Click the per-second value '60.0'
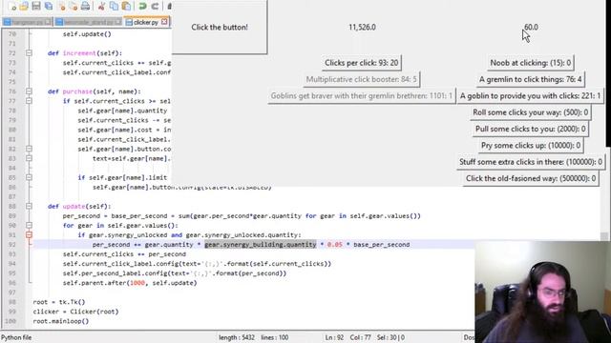611x343 pixels. 531,28
